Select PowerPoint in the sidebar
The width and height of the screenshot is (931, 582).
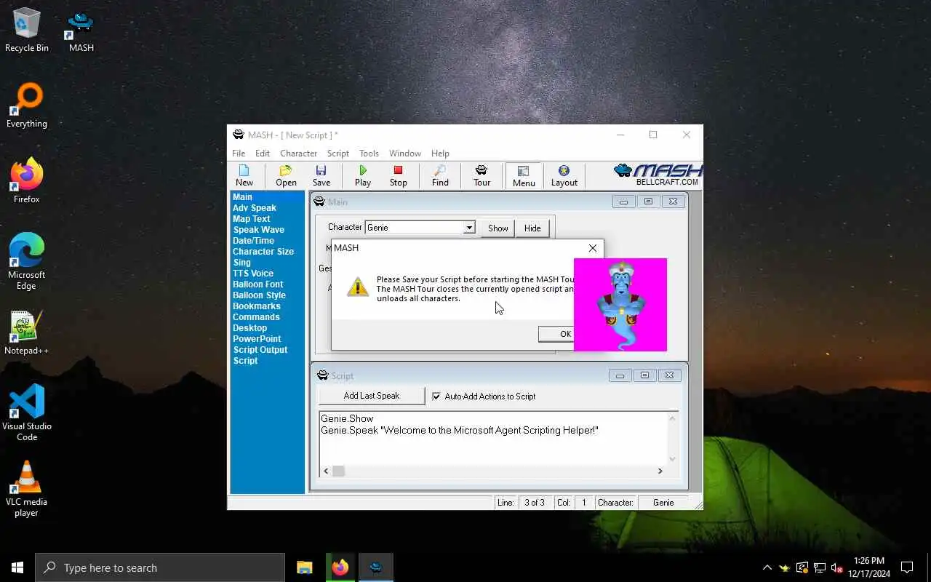tap(257, 339)
